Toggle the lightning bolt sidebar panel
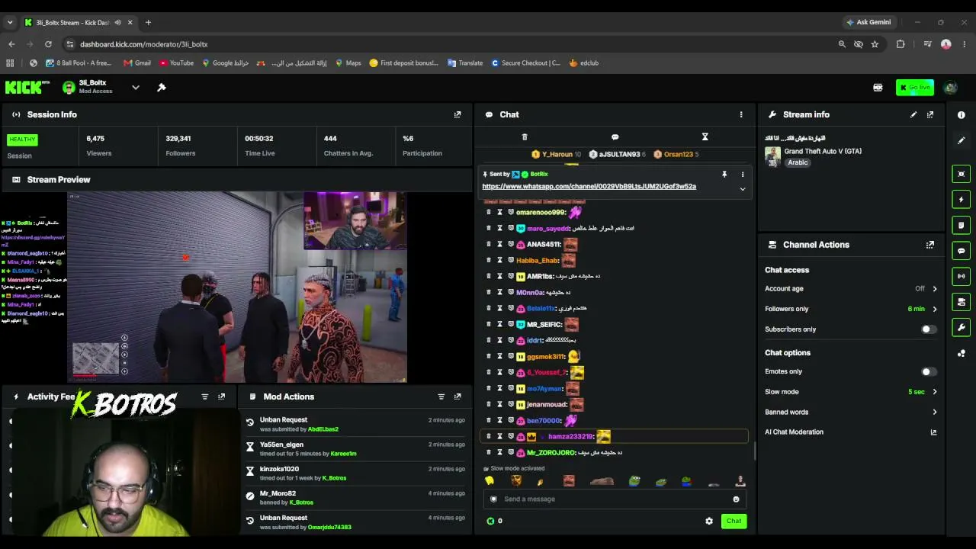This screenshot has height=549, width=976. [962, 199]
